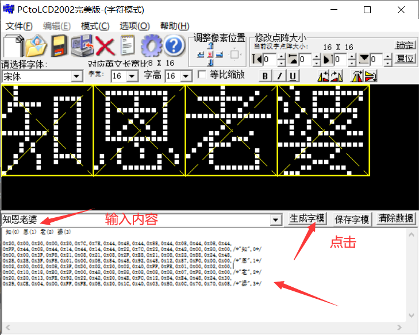The width and height of the screenshot is (419, 335).
Task: Click the right margin resize icon
Action: point(328,59)
